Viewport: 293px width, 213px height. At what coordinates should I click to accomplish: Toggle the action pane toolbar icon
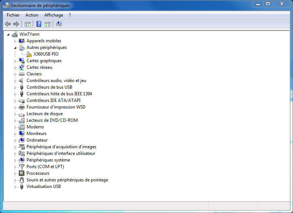(x=48, y=24)
